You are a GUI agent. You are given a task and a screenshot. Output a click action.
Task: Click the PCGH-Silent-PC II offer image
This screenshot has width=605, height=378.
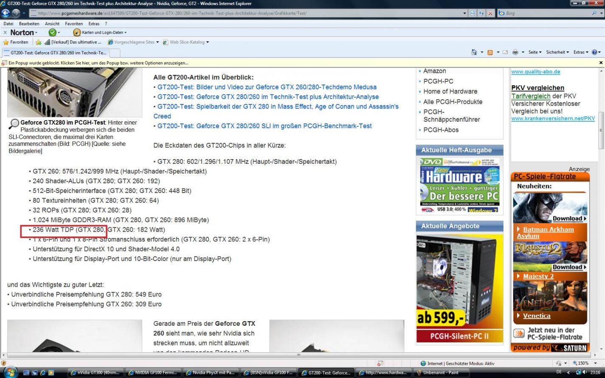[x=460, y=288]
